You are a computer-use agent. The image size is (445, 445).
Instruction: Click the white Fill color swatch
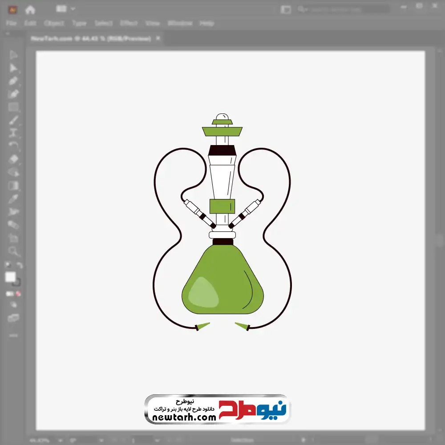(x=10, y=277)
